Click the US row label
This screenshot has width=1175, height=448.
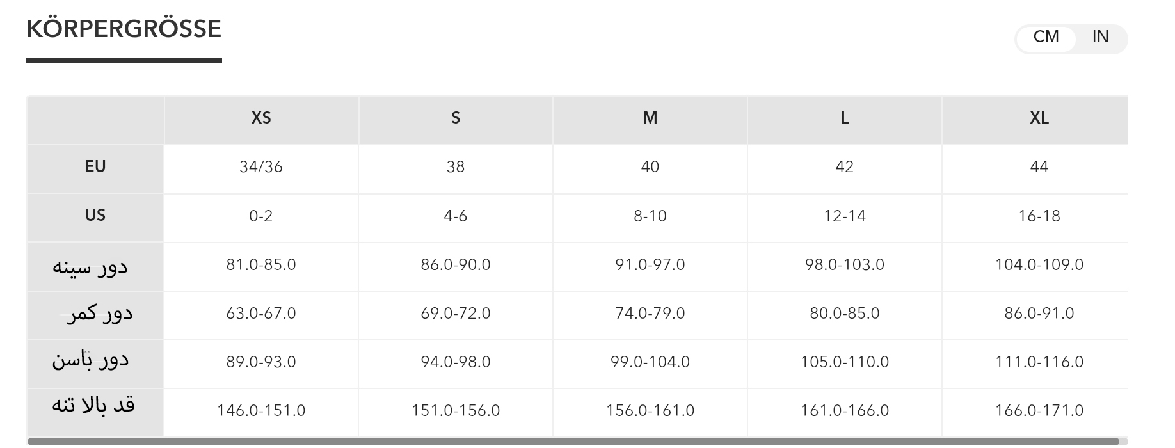95,216
